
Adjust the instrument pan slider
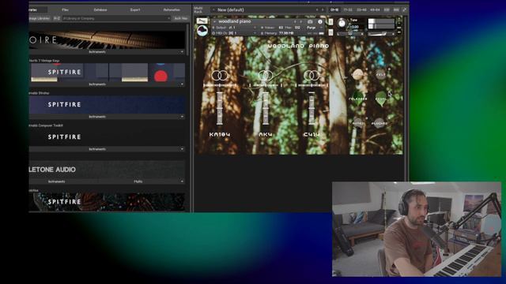(x=350, y=34)
